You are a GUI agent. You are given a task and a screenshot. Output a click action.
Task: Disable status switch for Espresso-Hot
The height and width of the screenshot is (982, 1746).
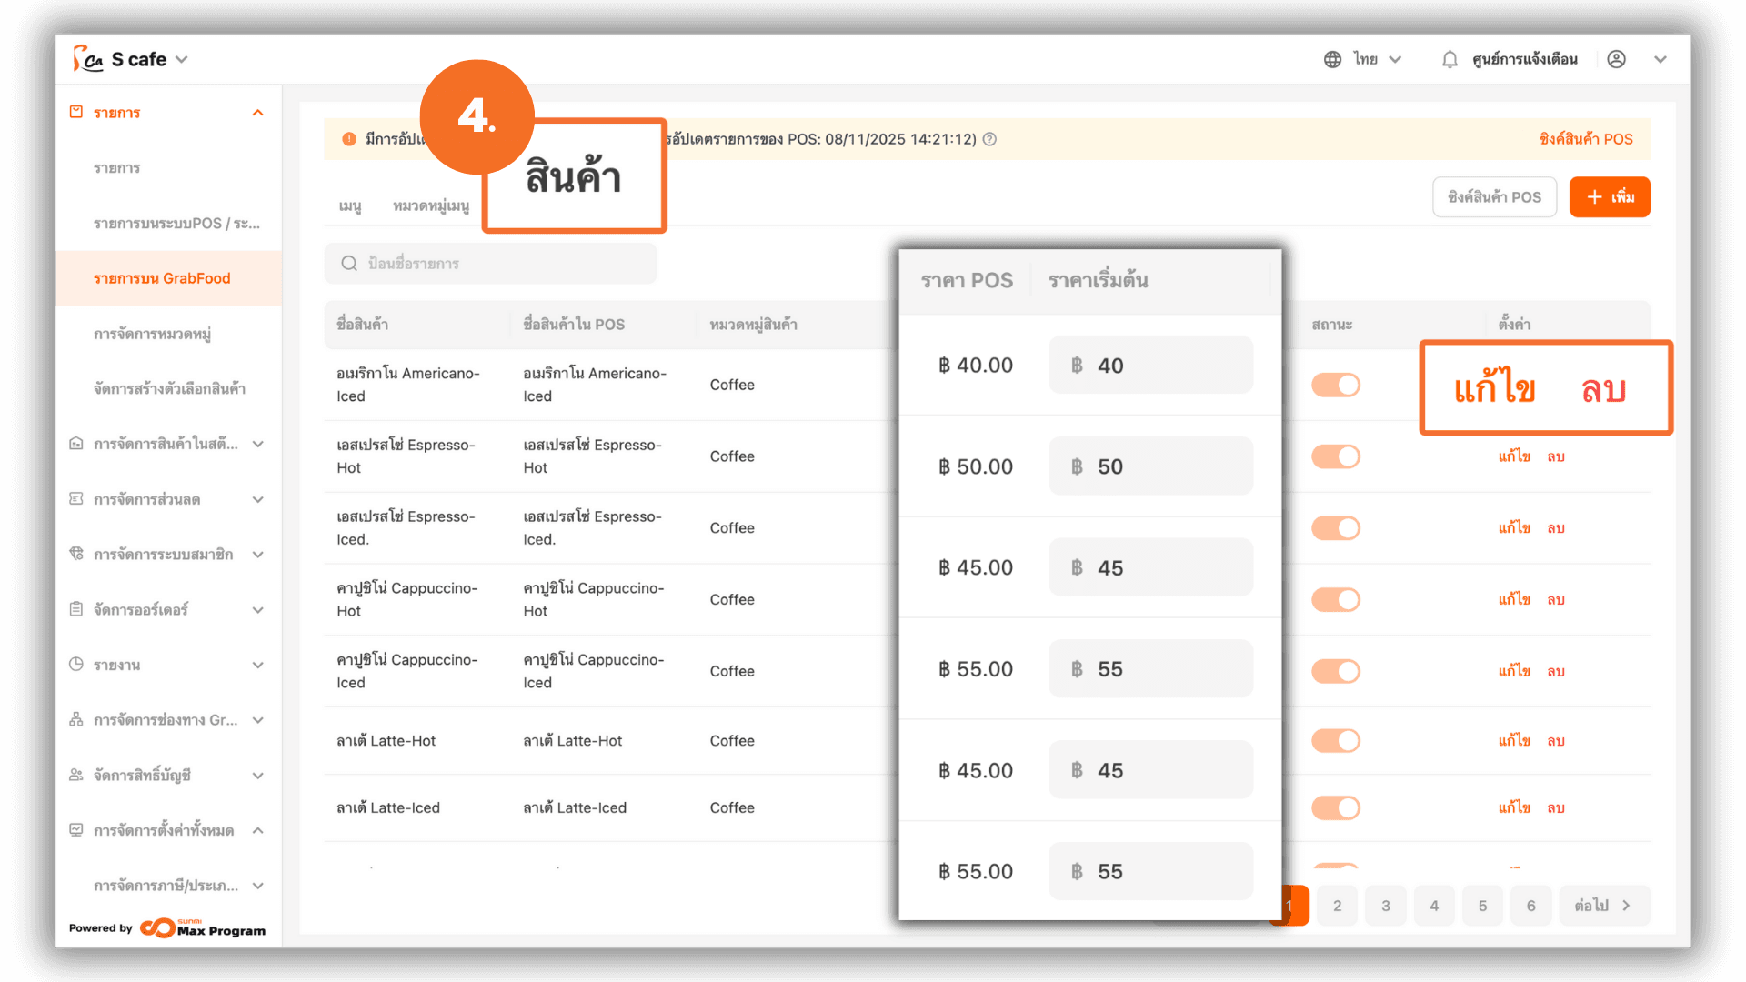click(1335, 456)
